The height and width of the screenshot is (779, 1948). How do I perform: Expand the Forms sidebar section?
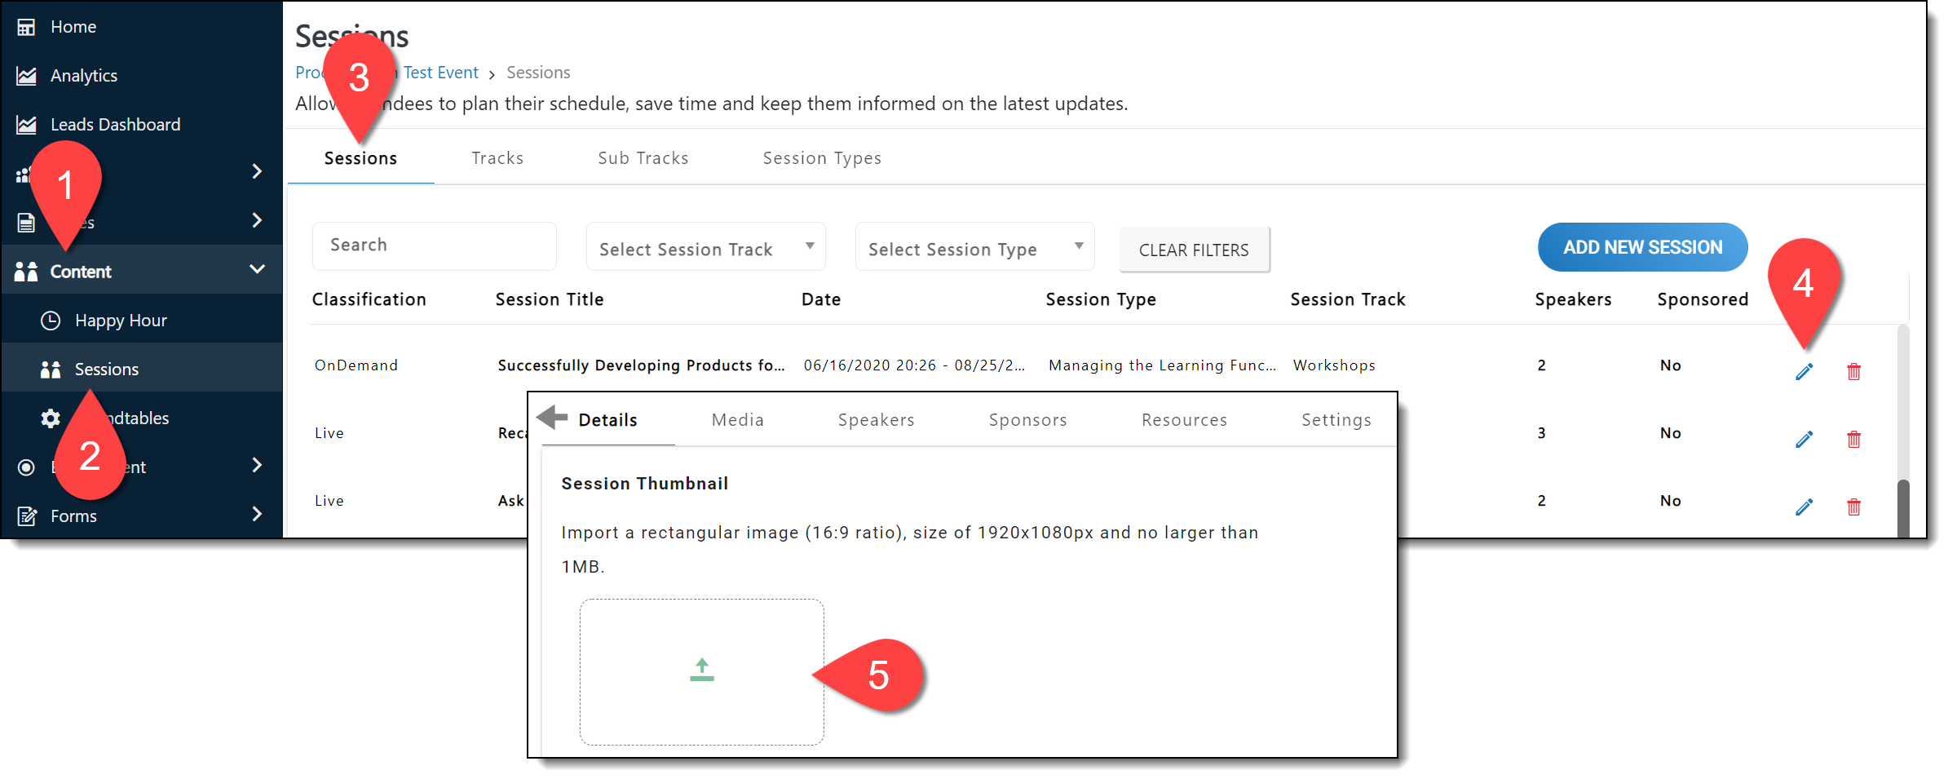(x=256, y=515)
